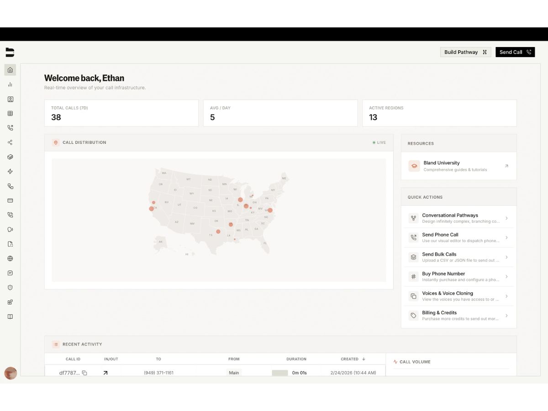
Task: Open Send Phone Call quick action
Action: (x=458, y=237)
